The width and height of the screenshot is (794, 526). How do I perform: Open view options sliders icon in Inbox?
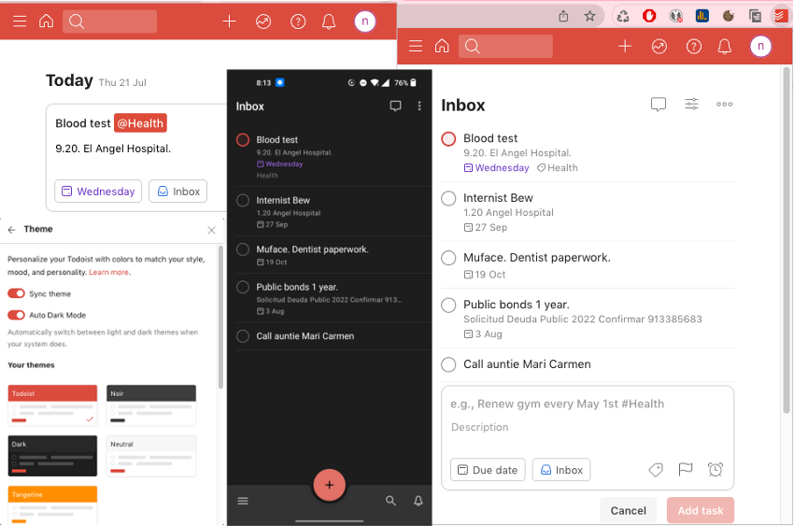691,104
